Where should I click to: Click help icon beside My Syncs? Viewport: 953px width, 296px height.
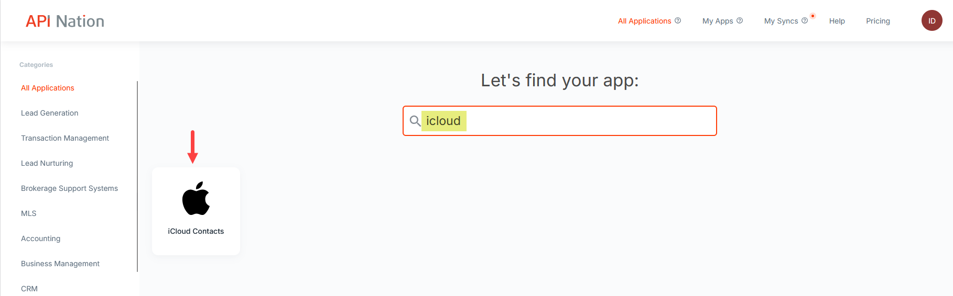[x=805, y=20]
